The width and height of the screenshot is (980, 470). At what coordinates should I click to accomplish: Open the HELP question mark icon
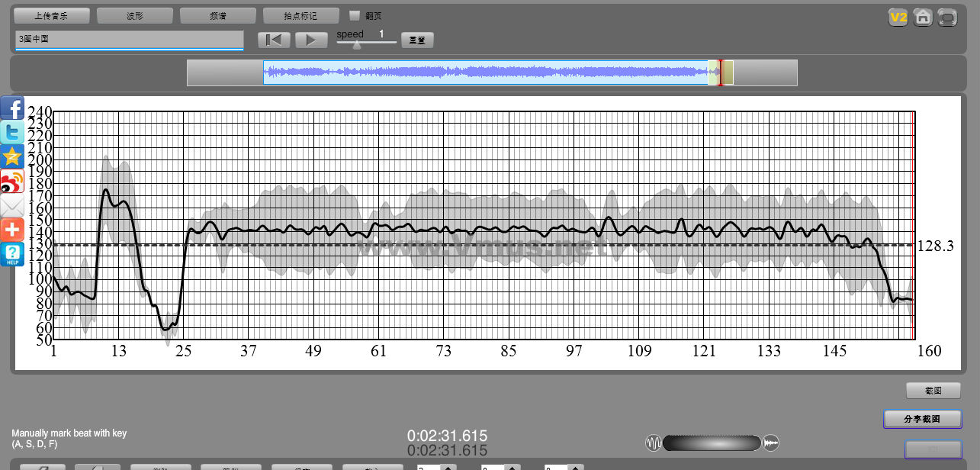[x=12, y=254]
